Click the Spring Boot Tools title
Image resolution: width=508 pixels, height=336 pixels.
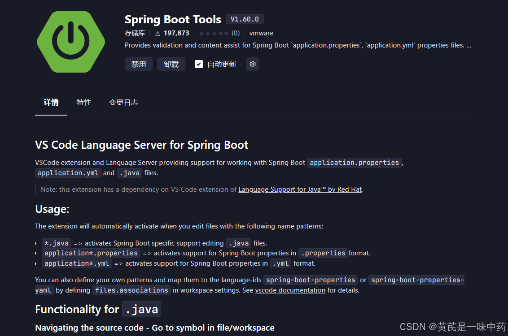click(x=173, y=19)
